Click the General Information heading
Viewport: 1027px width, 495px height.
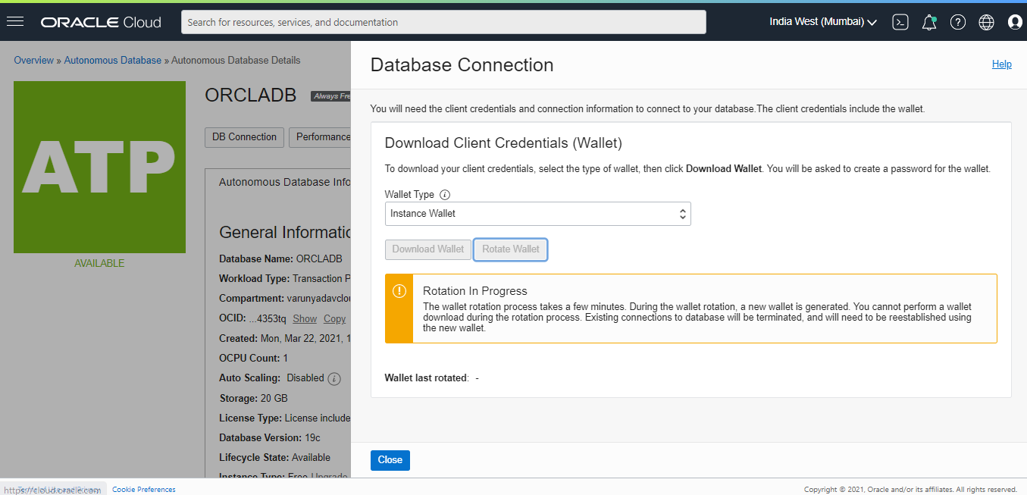[285, 232]
